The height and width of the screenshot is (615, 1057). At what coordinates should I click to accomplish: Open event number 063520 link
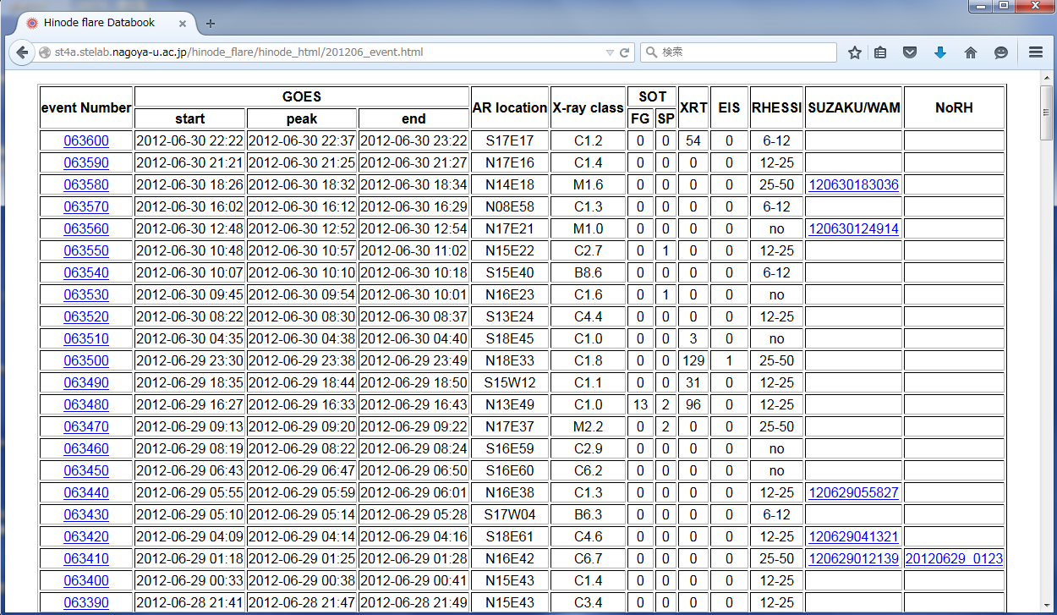(86, 316)
